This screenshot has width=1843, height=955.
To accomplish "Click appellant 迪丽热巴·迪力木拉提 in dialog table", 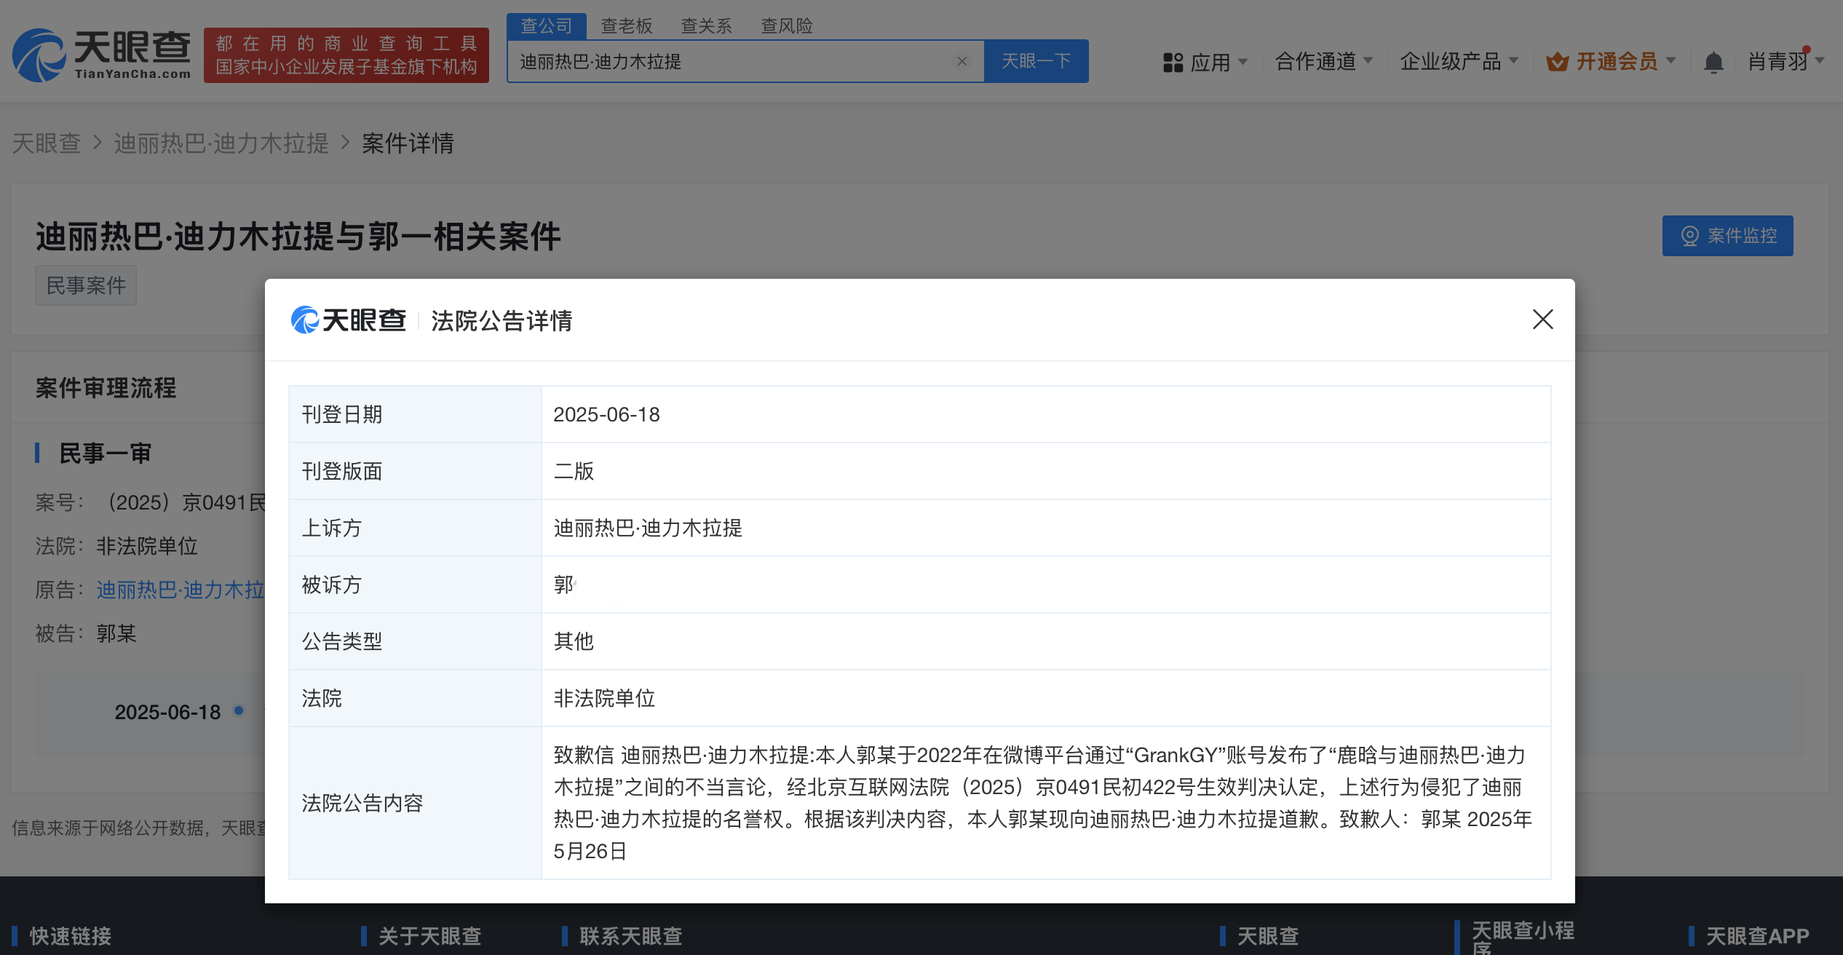I will pyautogui.click(x=648, y=528).
